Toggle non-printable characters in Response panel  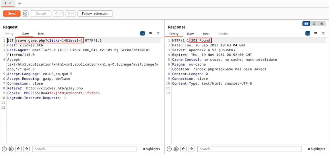pyautogui.click(x=316, y=33)
